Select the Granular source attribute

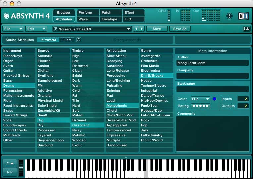pyautogui.click(x=53, y=96)
